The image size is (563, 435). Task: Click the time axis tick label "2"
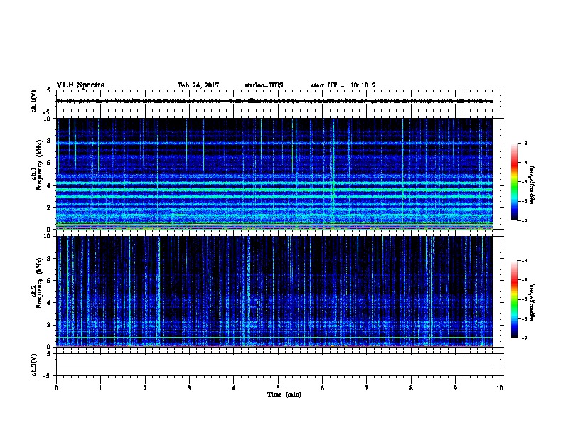pyautogui.click(x=145, y=388)
